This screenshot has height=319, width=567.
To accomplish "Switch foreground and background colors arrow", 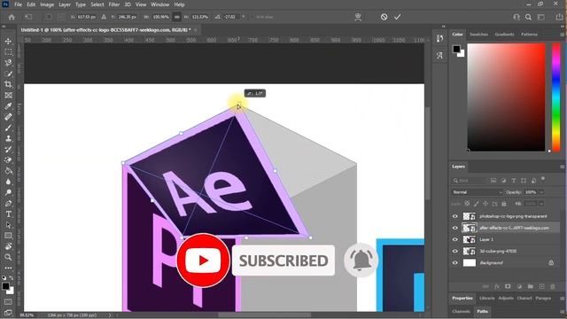I will (x=12, y=278).
